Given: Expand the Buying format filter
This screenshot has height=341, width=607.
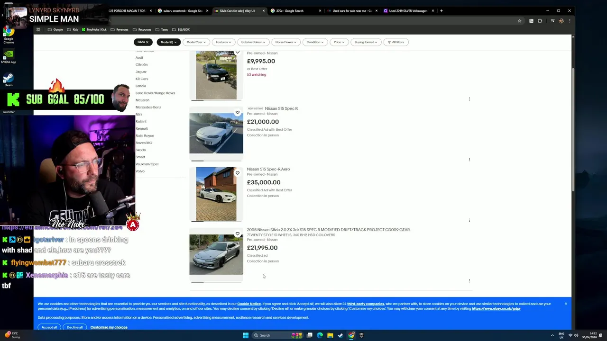Looking at the screenshot, I should pos(366,42).
